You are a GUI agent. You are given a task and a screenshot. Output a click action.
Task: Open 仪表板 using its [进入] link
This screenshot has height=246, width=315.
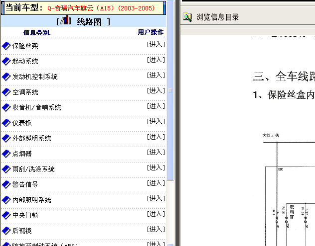(x=156, y=122)
